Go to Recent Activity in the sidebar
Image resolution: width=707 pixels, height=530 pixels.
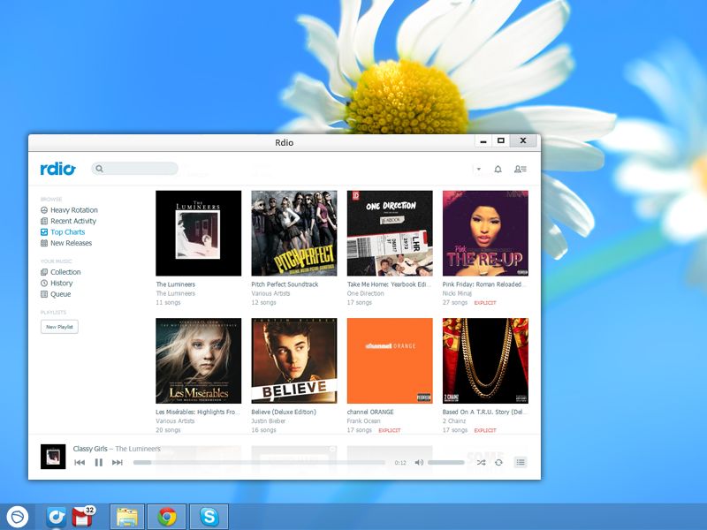pos(68,221)
